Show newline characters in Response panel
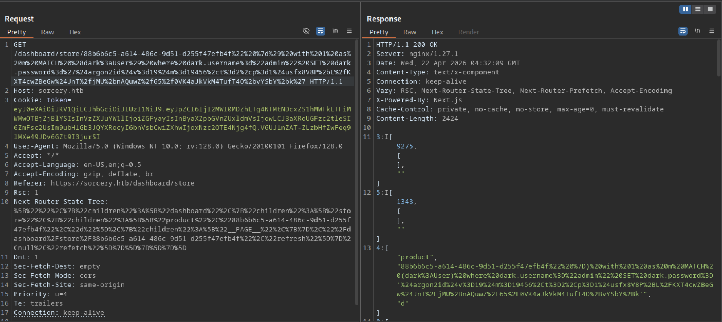This screenshot has width=722, height=322. coord(697,31)
